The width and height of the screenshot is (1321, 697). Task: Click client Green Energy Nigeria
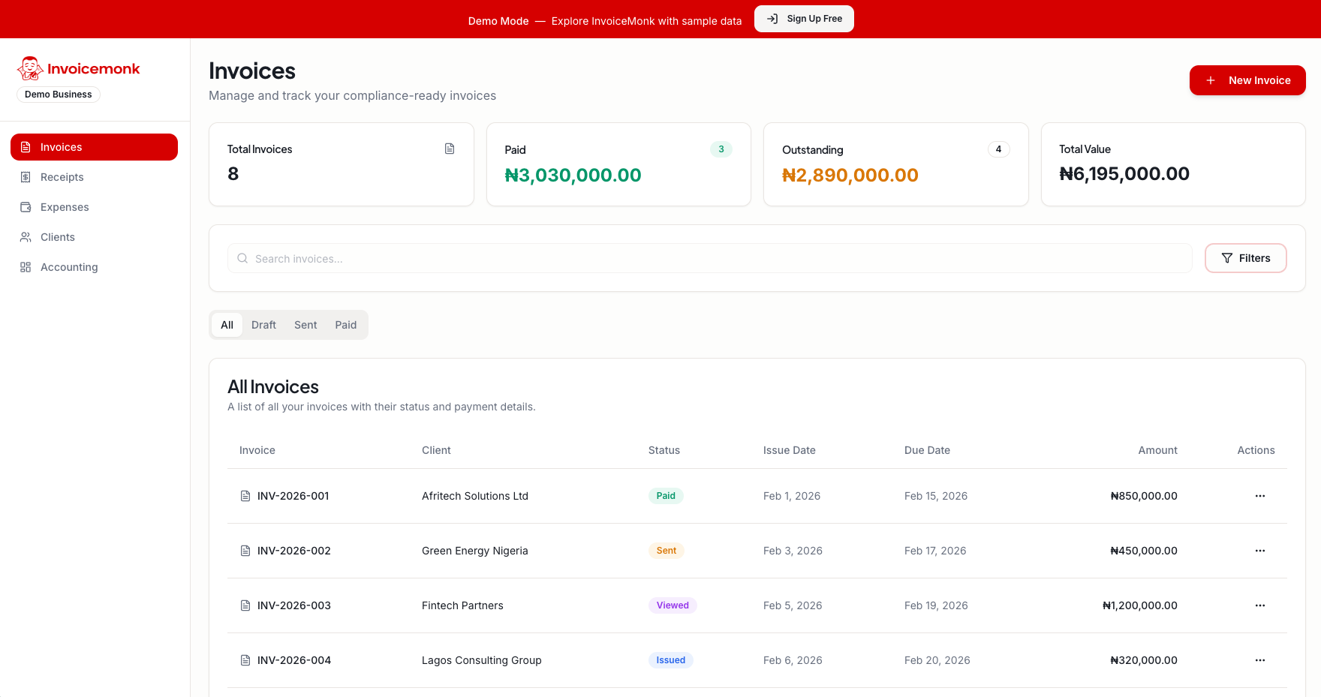pyautogui.click(x=475, y=551)
